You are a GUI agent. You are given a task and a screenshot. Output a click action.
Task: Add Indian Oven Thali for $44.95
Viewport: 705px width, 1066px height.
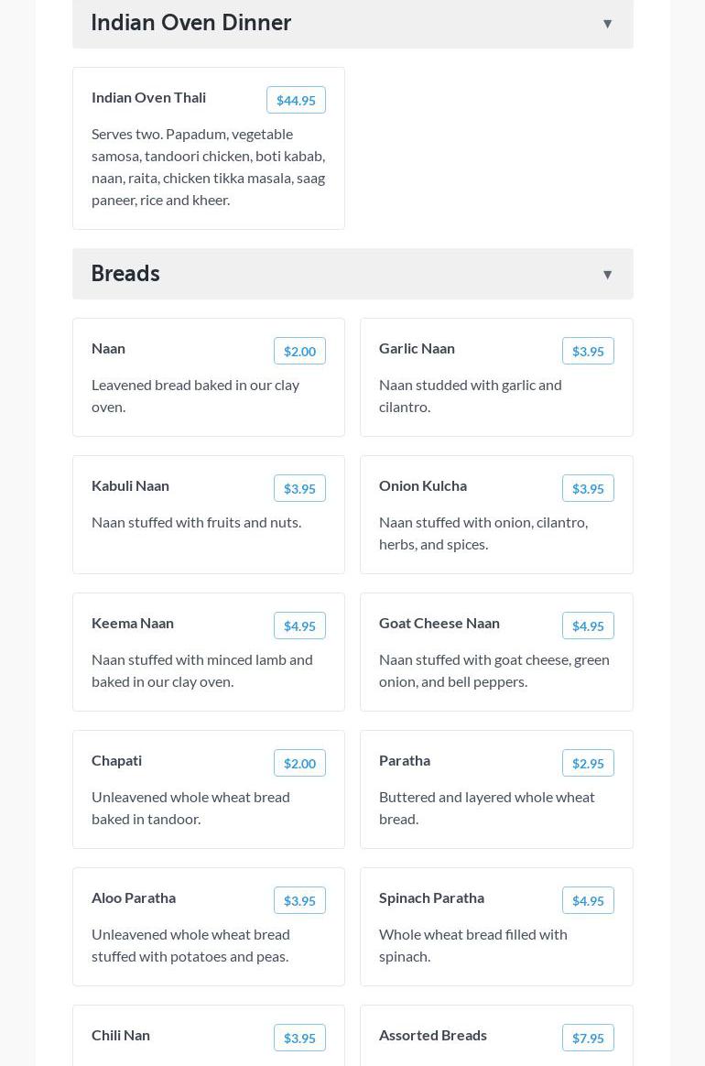click(x=296, y=100)
